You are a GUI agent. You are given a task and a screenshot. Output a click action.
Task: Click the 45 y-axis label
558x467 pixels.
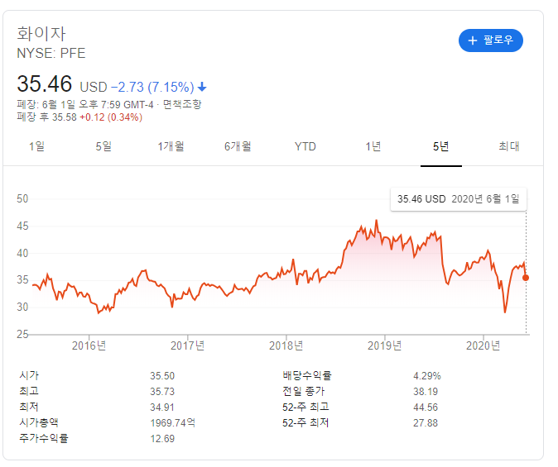click(22, 226)
